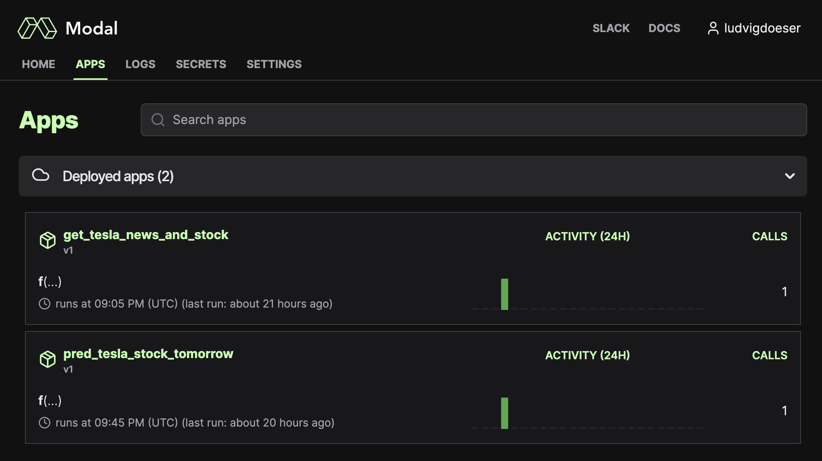The image size is (822, 461).
Task: Click the Modal logo icon
Action: coord(37,28)
